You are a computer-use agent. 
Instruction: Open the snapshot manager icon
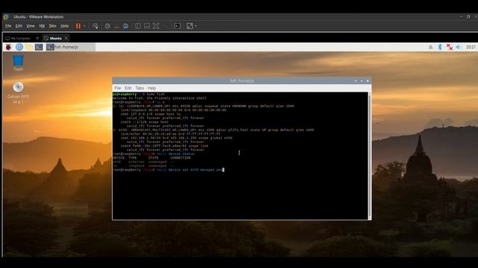tap(125, 26)
